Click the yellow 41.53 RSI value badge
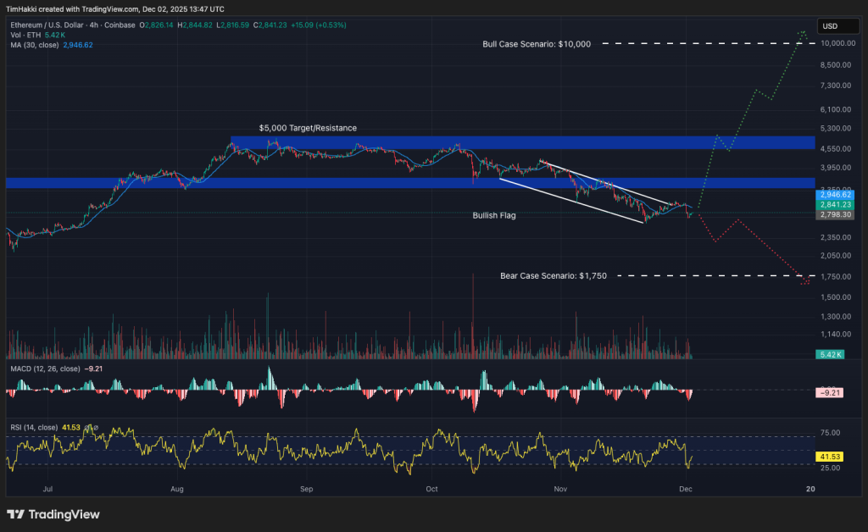The image size is (868, 532). (830, 456)
